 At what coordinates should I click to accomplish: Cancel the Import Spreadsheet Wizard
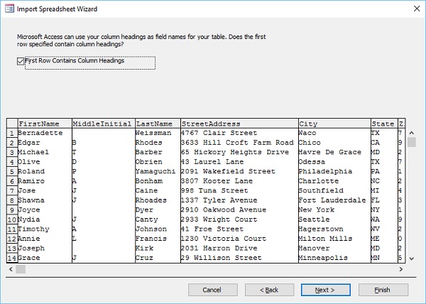click(x=213, y=290)
